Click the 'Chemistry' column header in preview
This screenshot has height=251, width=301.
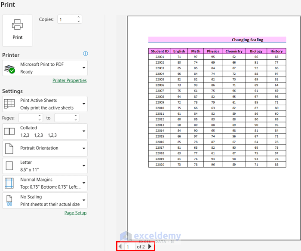tap(234, 51)
